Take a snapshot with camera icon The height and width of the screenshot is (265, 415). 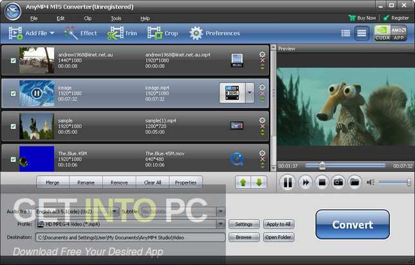(338, 182)
